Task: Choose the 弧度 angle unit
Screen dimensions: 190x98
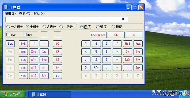Action: [101, 27]
